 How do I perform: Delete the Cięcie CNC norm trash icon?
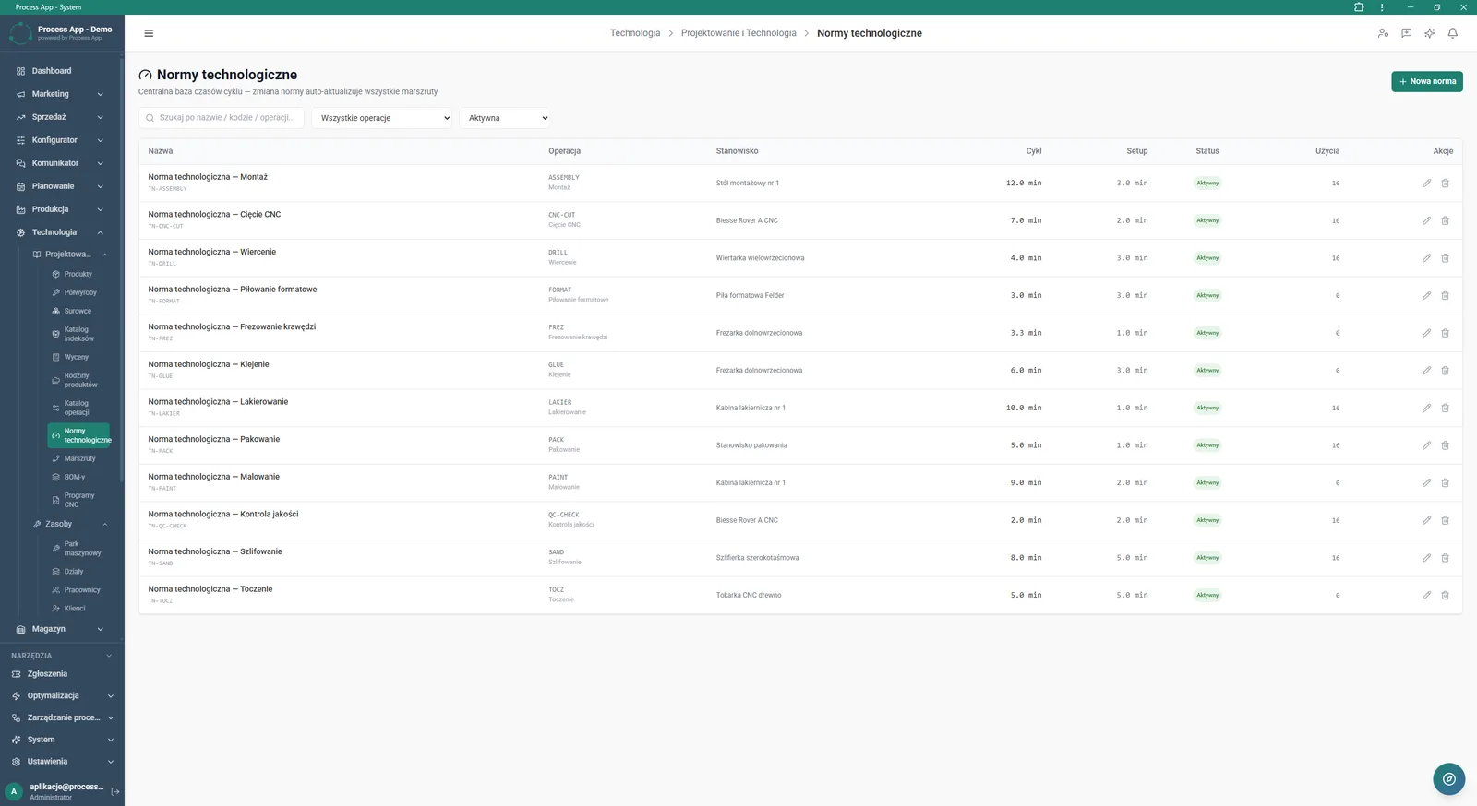coord(1445,220)
